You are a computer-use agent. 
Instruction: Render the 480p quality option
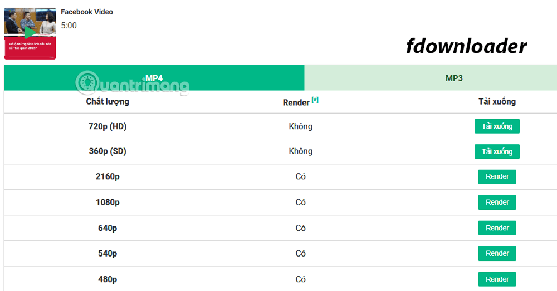(497, 279)
